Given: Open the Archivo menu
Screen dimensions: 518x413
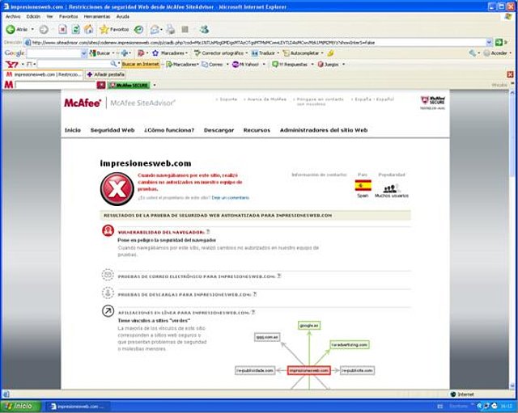Looking at the screenshot, I should pyautogui.click(x=13, y=16).
